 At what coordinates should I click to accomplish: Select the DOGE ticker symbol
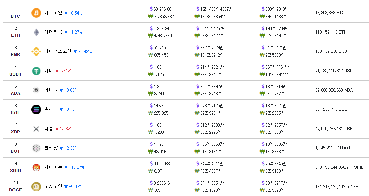click(x=15, y=190)
